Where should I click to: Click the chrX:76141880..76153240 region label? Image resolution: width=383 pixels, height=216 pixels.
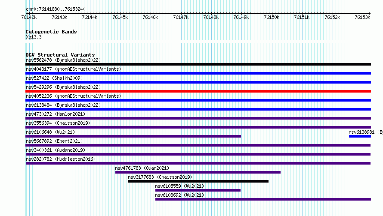tap(56, 9)
